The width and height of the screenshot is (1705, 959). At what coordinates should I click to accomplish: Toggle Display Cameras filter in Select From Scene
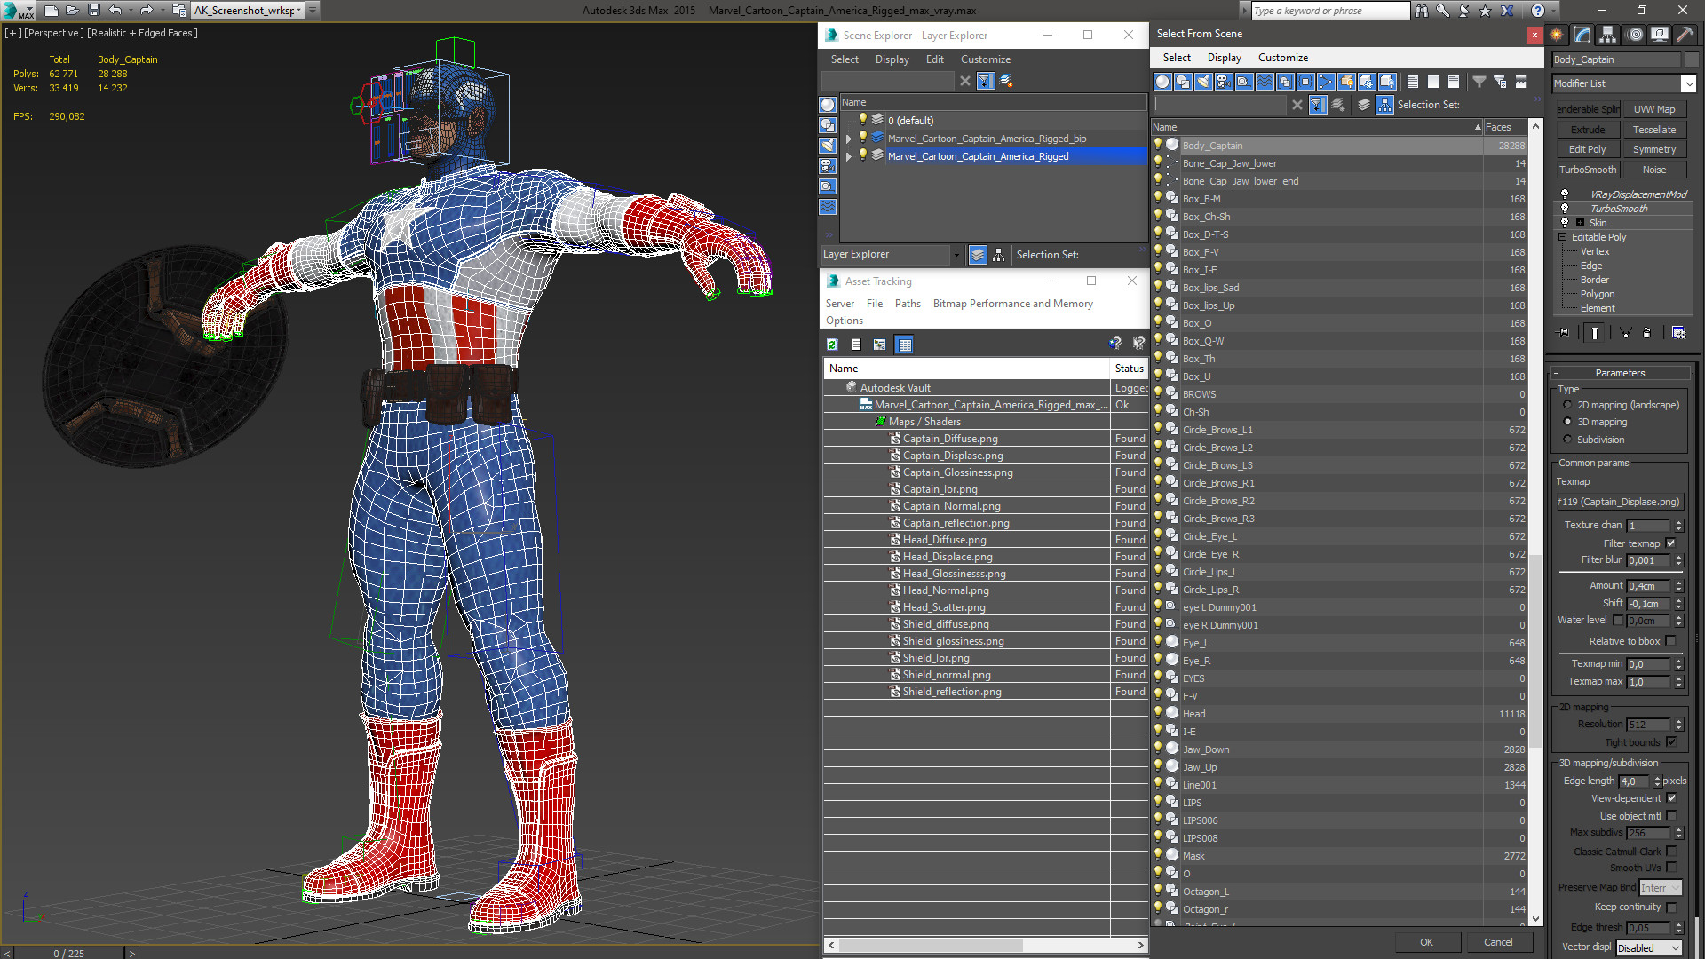coord(1224,82)
